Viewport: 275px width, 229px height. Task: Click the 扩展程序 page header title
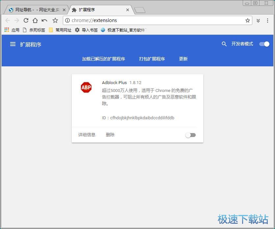[31, 44]
